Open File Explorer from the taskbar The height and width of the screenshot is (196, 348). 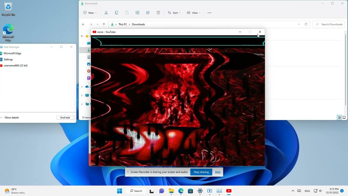(x=171, y=191)
